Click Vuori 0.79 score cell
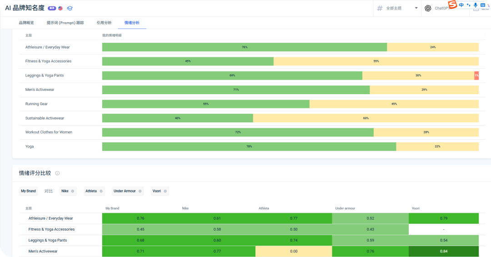491x257 pixels. (x=444, y=218)
